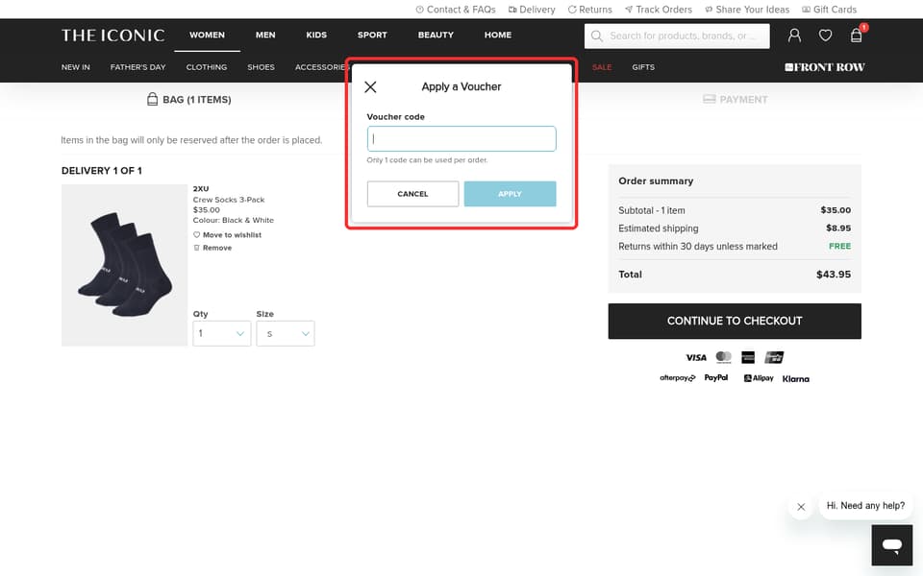The image size is (923, 576).
Task: Open Share Your Ideas link
Action: click(747, 10)
